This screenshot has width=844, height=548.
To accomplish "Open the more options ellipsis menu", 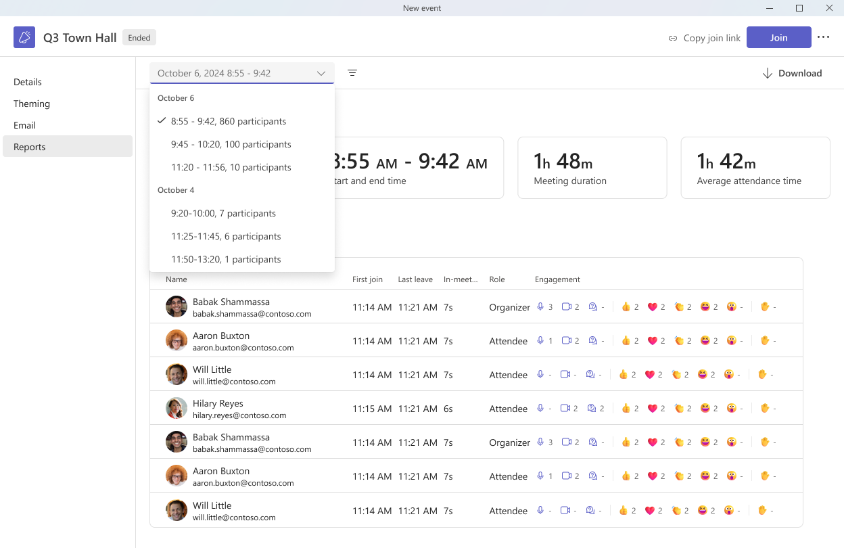I will pos(823,37).
